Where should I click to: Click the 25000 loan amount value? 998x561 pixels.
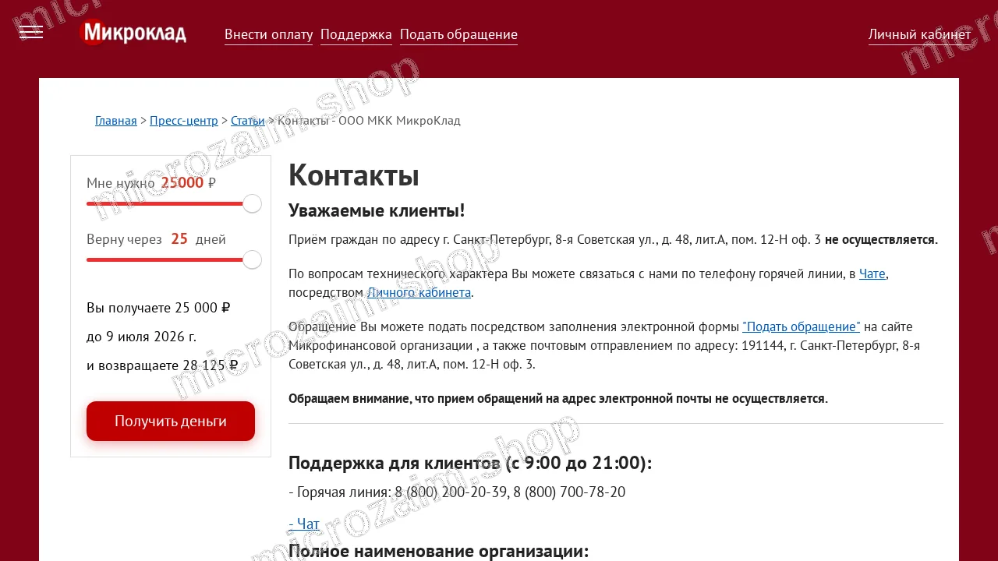182,183
